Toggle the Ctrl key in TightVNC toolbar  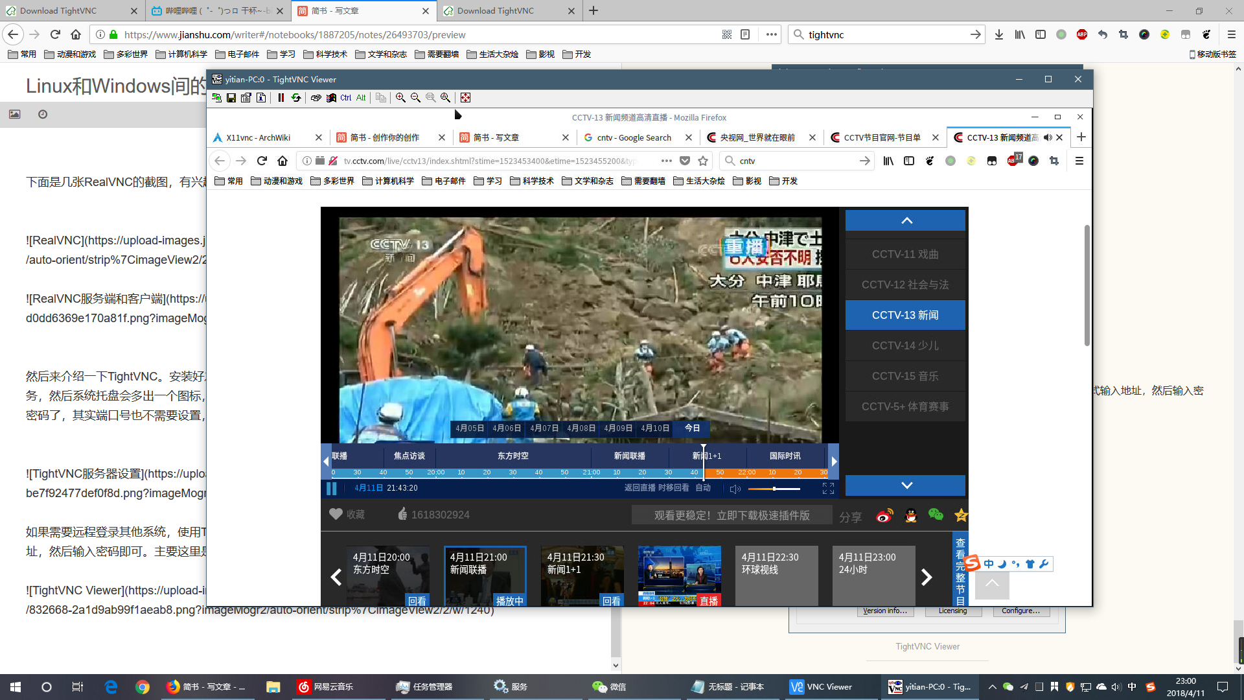coord(345,98)
